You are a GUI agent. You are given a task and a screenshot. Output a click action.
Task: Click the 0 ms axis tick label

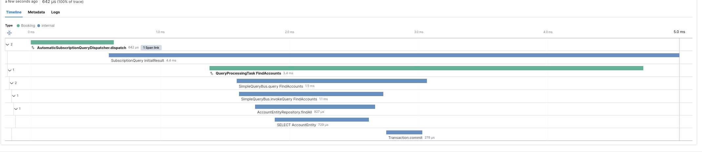(x=31, y=32)
